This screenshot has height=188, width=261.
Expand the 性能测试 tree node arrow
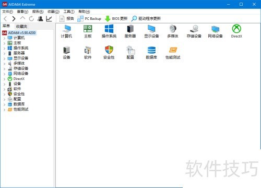5,110
